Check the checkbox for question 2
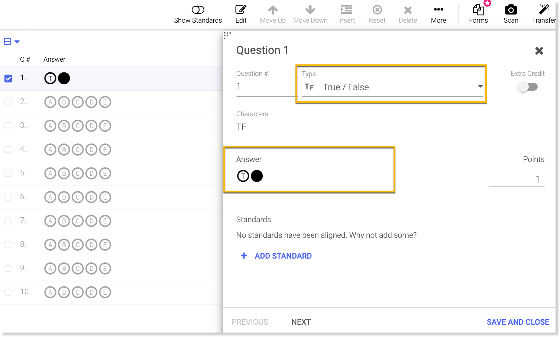The height and width of the screenshot is (337, 560). (x=8, y=102)
